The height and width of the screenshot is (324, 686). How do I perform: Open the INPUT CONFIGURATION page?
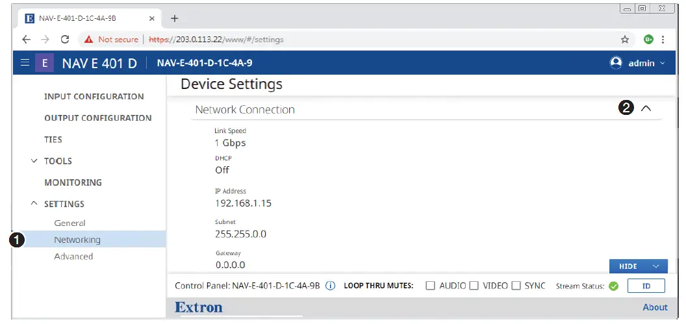94,97
